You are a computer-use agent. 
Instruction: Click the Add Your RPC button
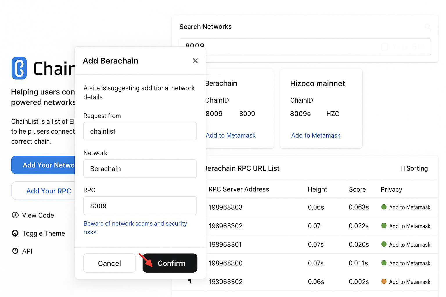point(43,191)
